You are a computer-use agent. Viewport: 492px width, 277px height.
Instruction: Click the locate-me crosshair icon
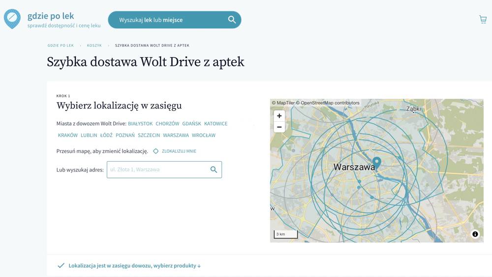point(155,151)
